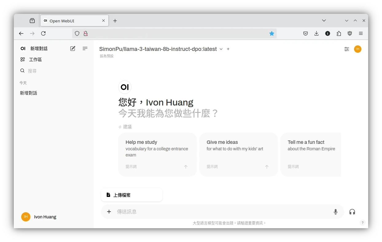Toggle the bookmark star in the address bar
382x242 pixels.
(272, 33)
